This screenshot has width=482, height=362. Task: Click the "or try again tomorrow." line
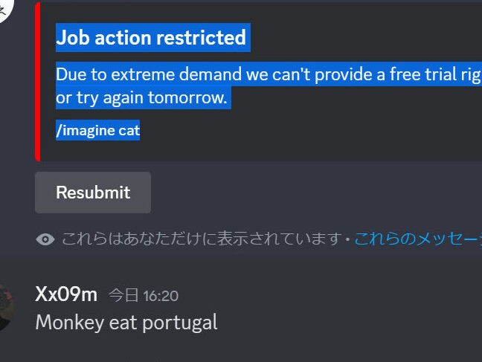[x=141, y=97]
